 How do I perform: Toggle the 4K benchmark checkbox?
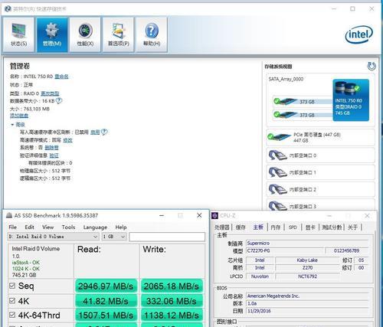tap(12, 301)
